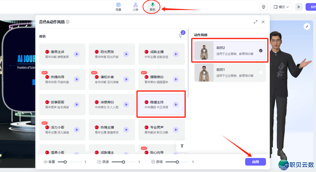Click the pencil edit icon near the avatar
This screenshot has width=316, height=172.
click(307, 26)
